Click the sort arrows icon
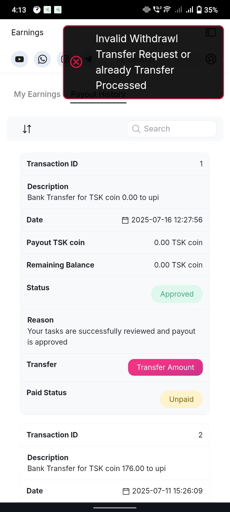Image resolution: width=230 pixels, height=512 pixels. tap(27, 129)
